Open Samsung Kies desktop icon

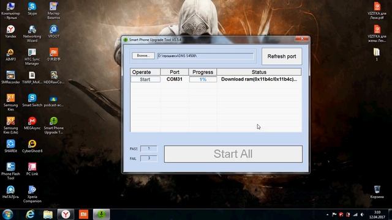10,102
